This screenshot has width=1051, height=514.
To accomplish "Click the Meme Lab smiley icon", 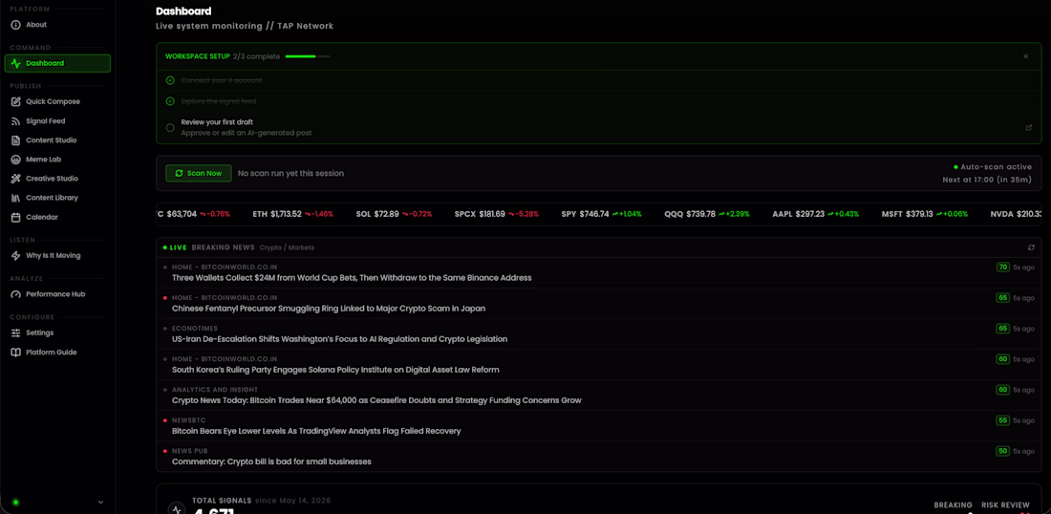I will point(15,160).
